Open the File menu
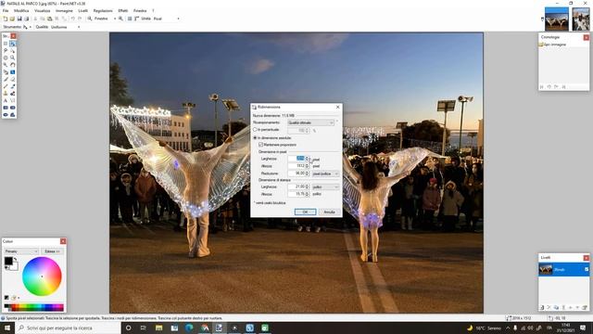 [x=6, y=10]
